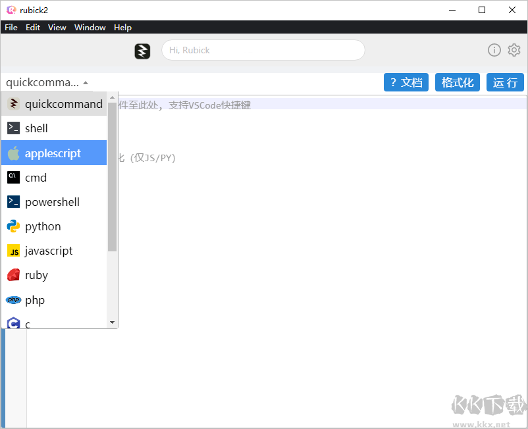
Task: Click the red ruby gem icon
Action: click(x=13, y=275)
